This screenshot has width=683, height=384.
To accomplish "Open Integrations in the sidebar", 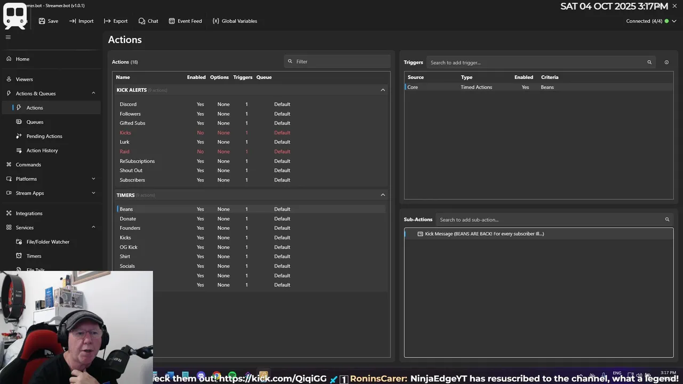I will [x=50, y=213].
